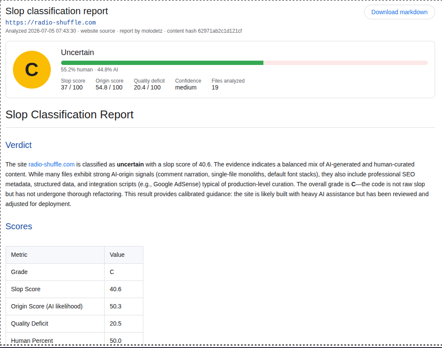
Task: Select the Scores section heading
Action: click(19, 226)
